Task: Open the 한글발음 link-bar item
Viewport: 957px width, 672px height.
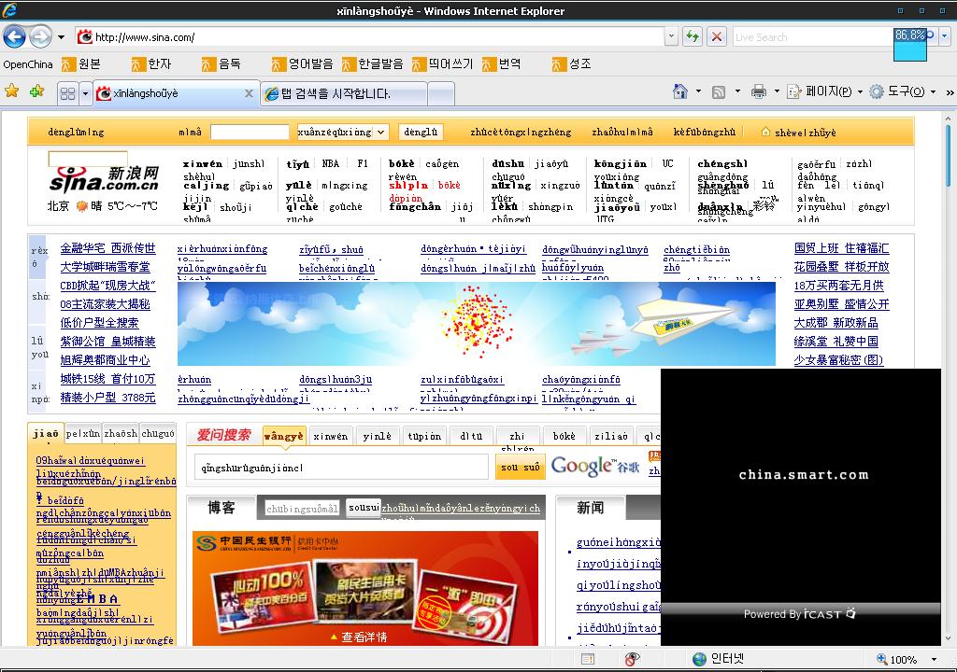Action: tap(373, 64)
